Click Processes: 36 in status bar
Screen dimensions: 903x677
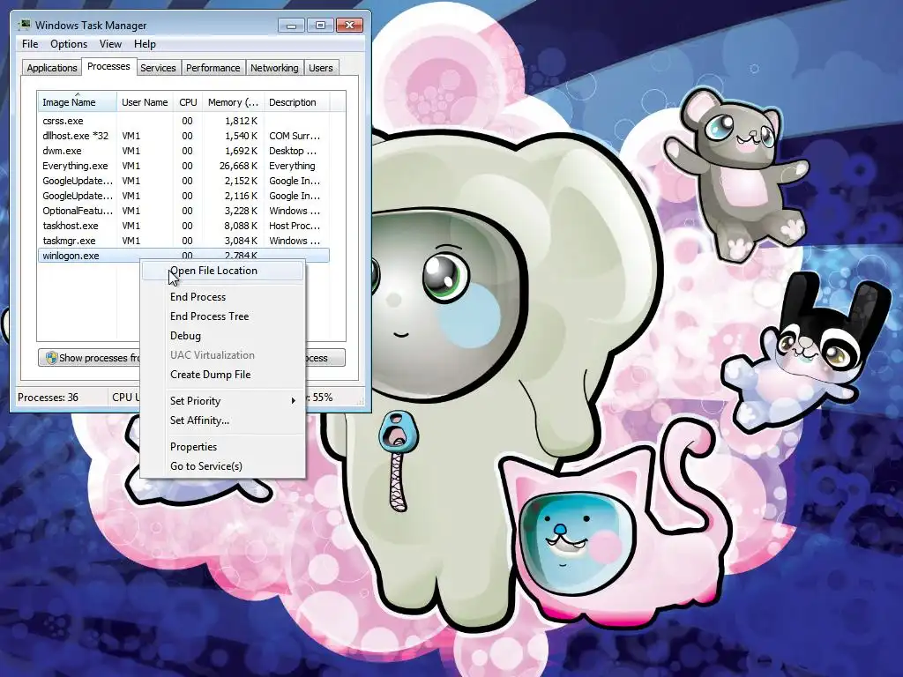pyautogui.click(x=48, y=398)
